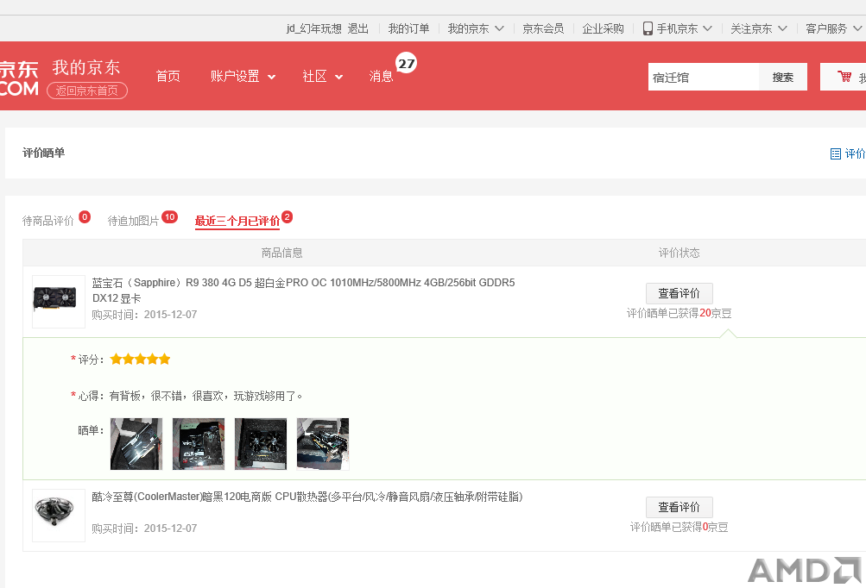Select the 最近三个月已评价 tab
The height and width of the screenshot is (588, 866).
(237, 221)
